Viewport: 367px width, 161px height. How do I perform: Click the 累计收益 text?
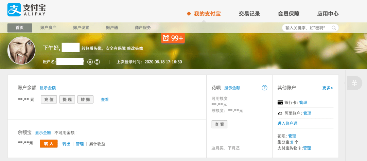coord(97,144)
